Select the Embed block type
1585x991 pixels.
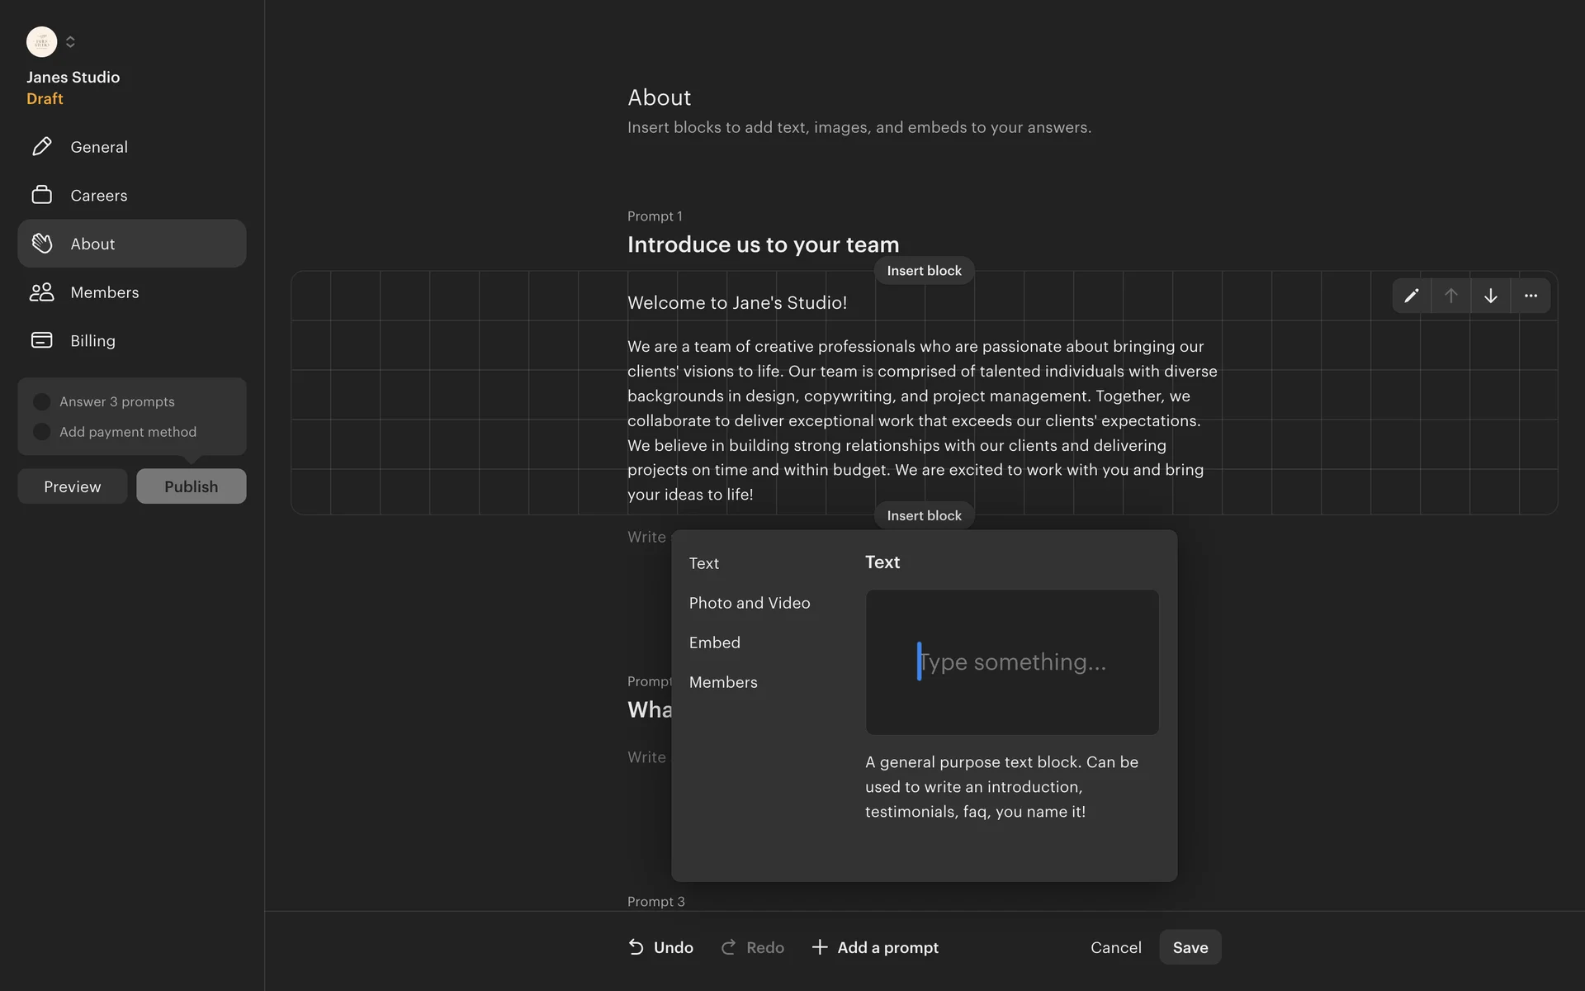coord(715,642)
